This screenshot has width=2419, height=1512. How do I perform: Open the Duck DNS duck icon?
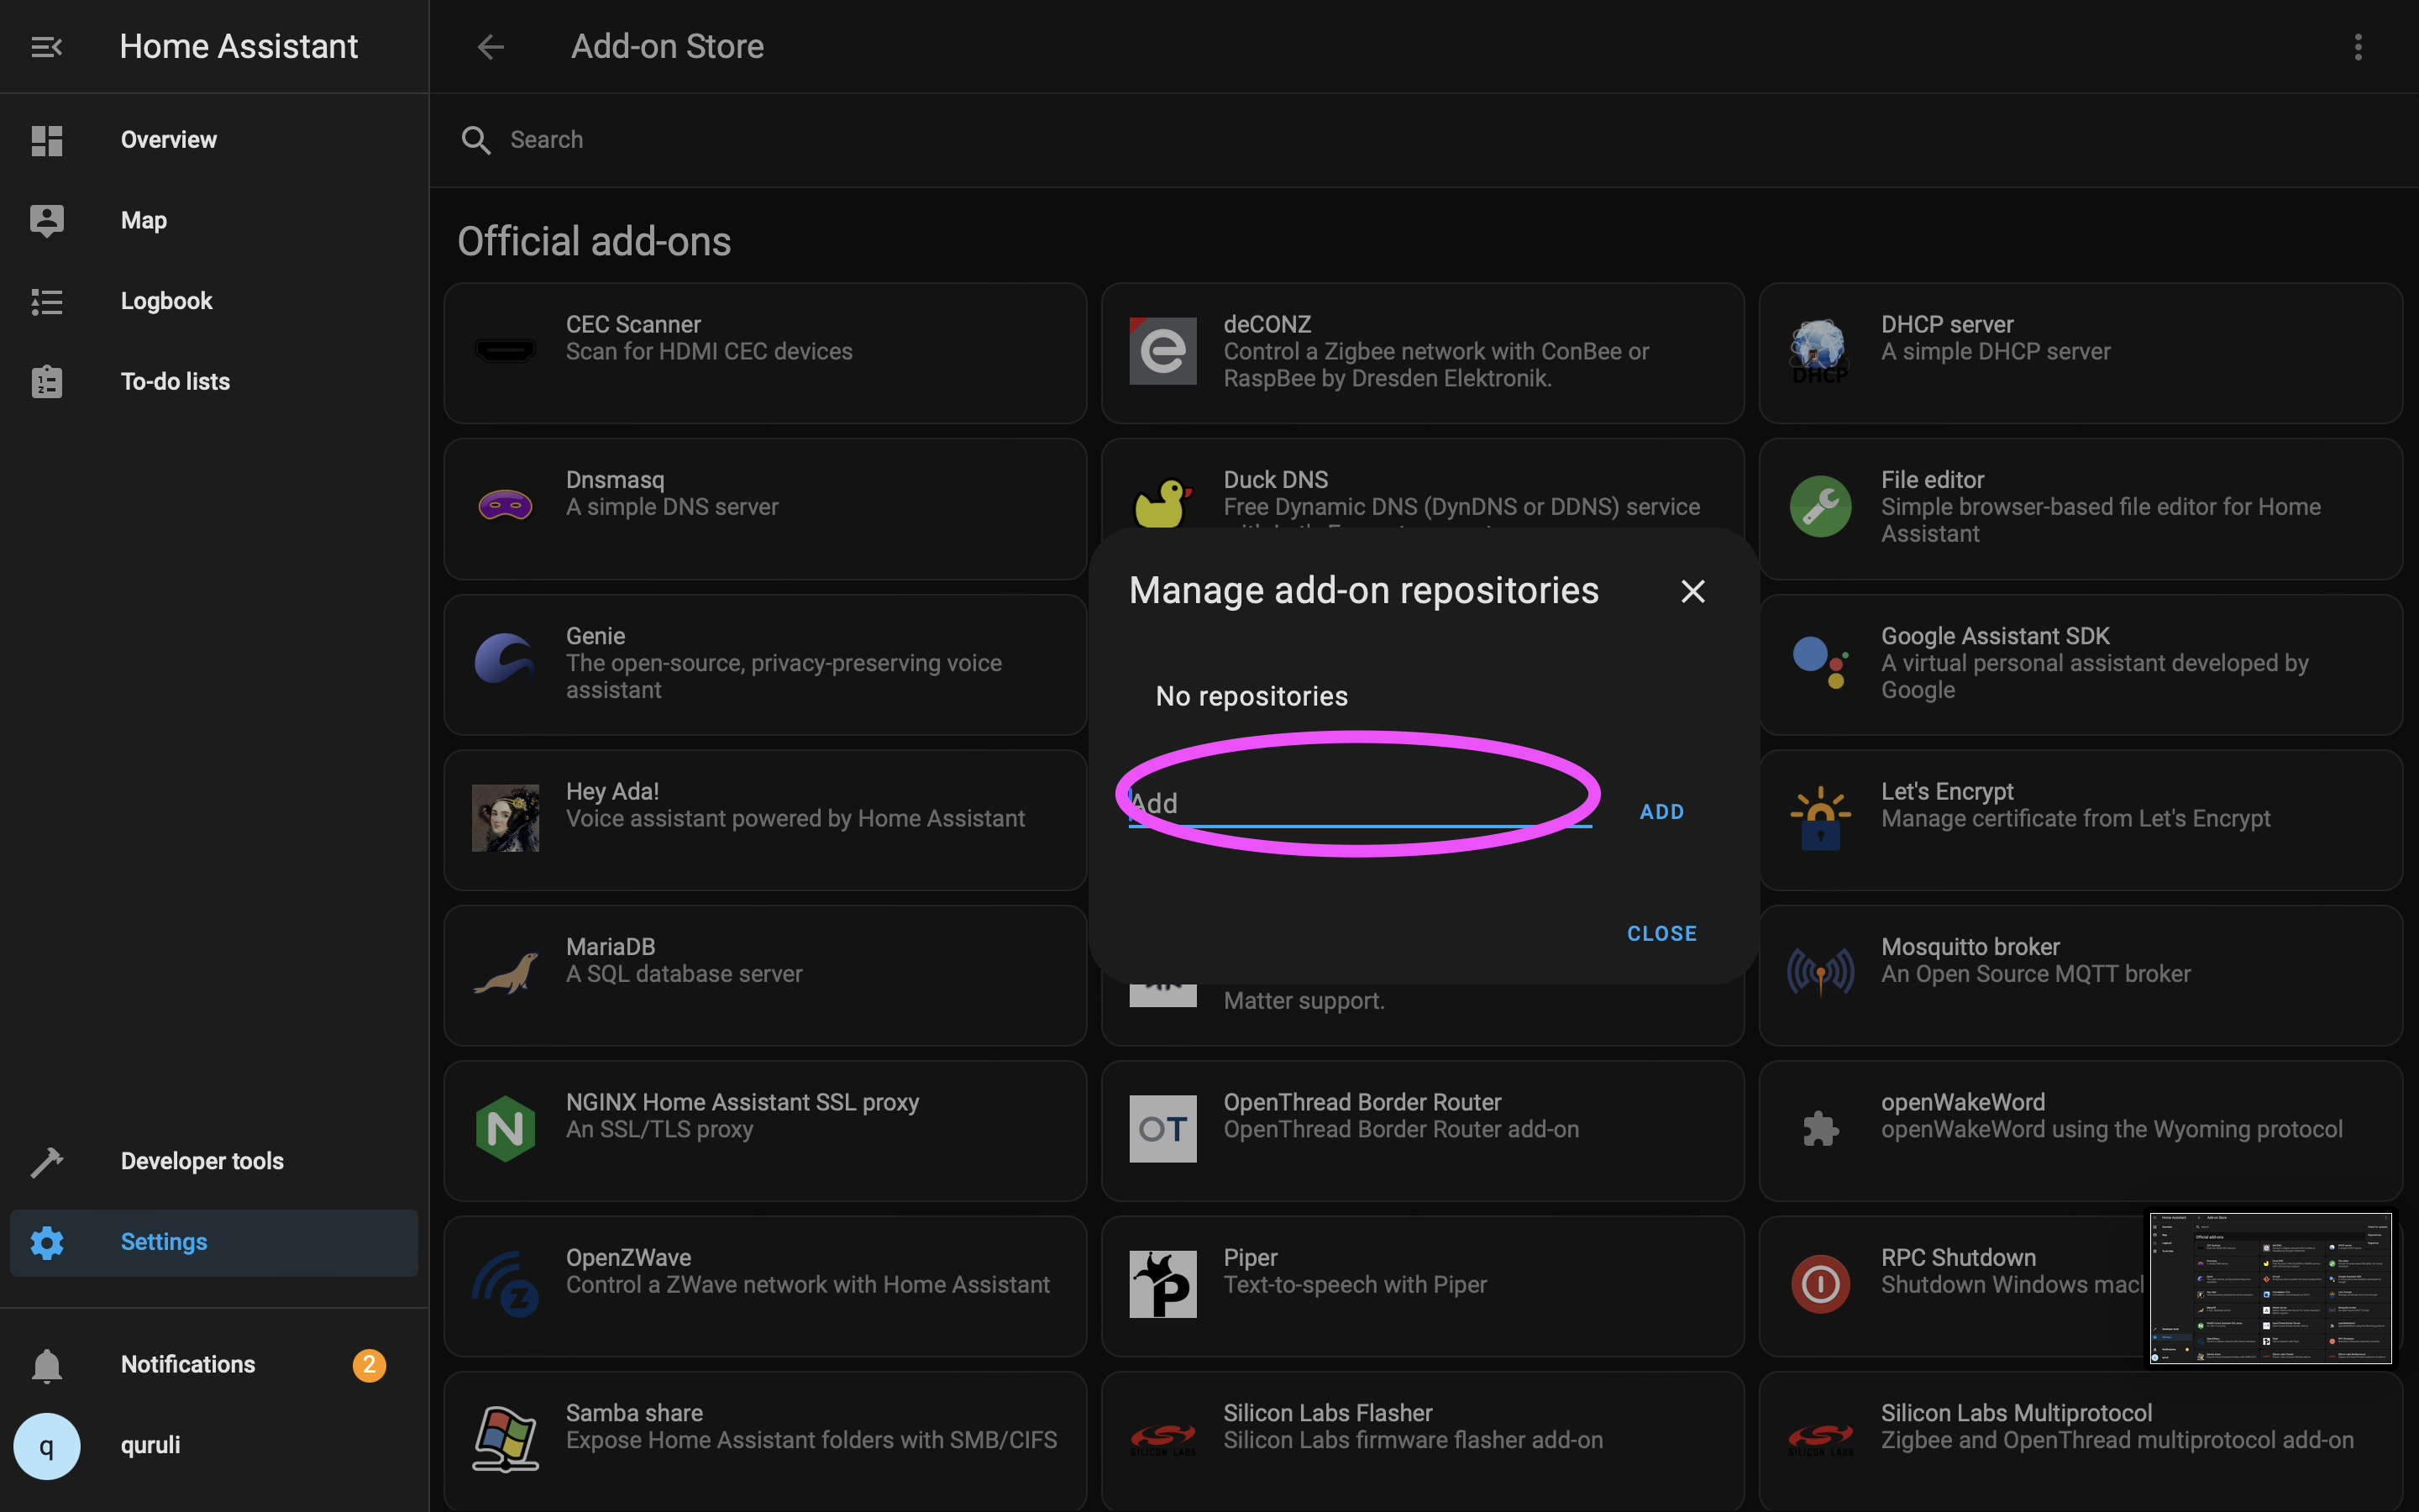coord(1162,502)
